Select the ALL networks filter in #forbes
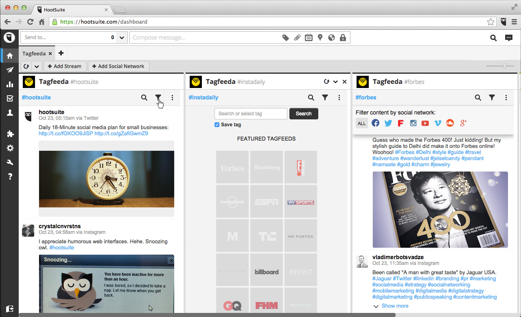Screen dimensions: 521x317 pyautogui.click(x=362, y=123)
